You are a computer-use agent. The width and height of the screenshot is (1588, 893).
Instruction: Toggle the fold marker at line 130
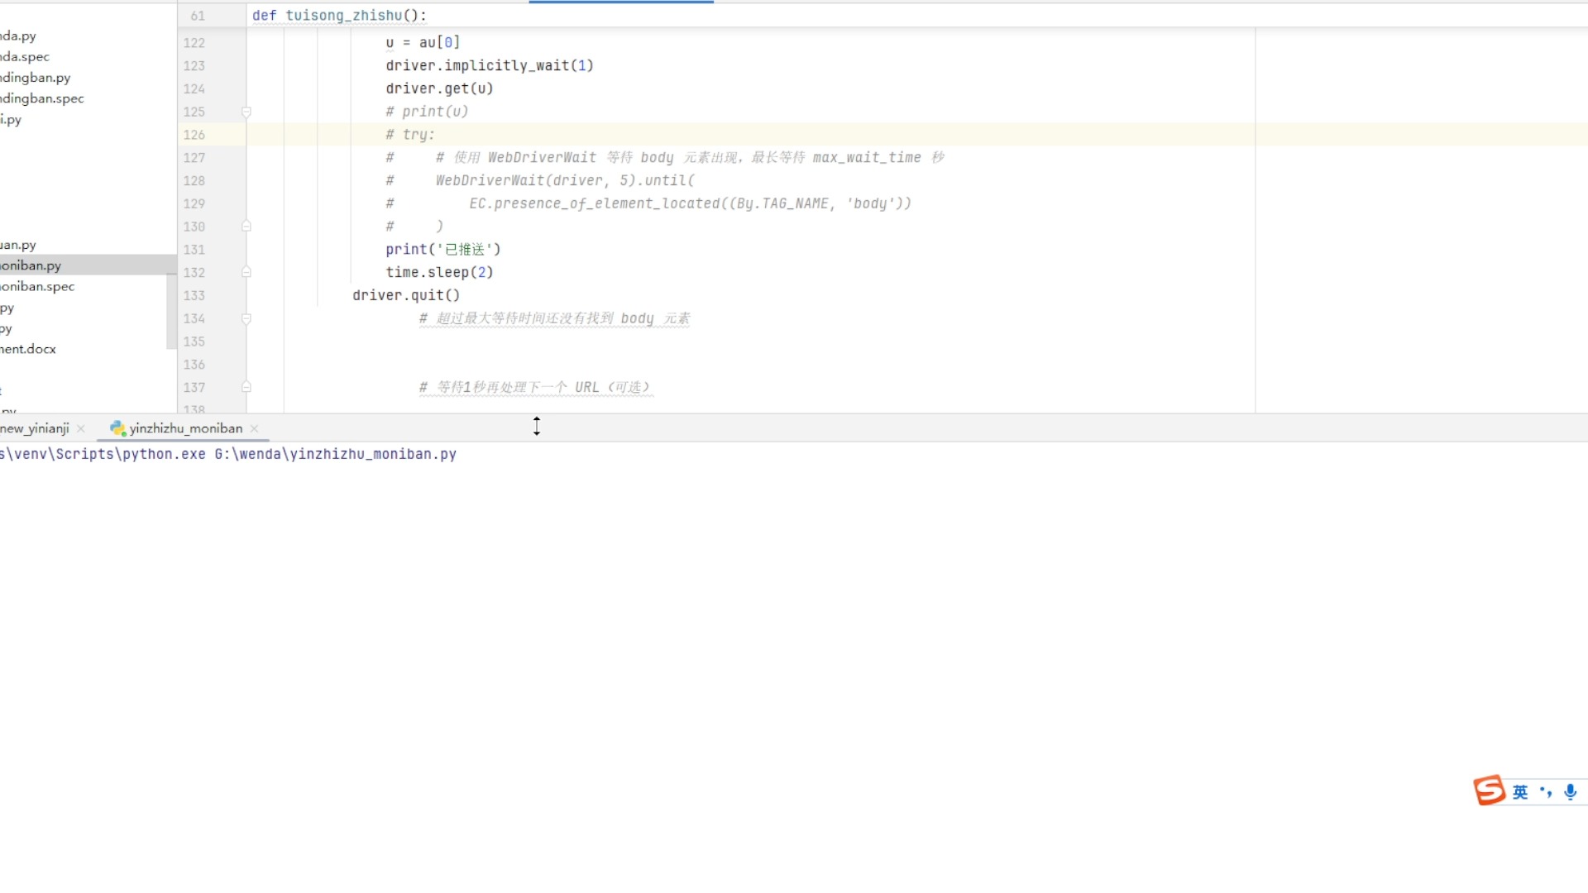pos(246,226)
